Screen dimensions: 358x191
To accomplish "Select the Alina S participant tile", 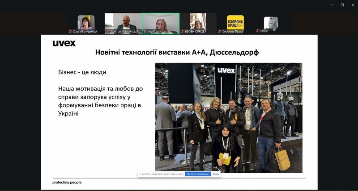I will tap(271, 24).
